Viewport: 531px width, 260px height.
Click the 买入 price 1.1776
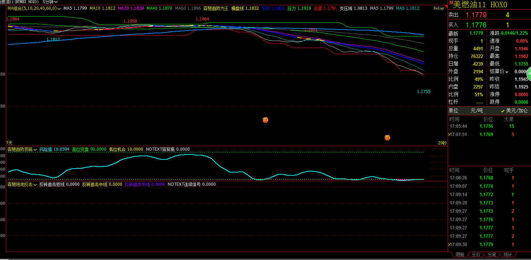click(476, 25)
